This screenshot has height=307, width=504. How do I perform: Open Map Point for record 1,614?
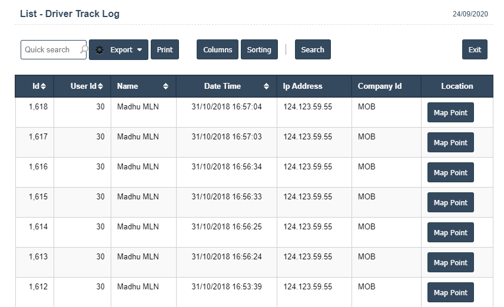click(x=450, y=232)
